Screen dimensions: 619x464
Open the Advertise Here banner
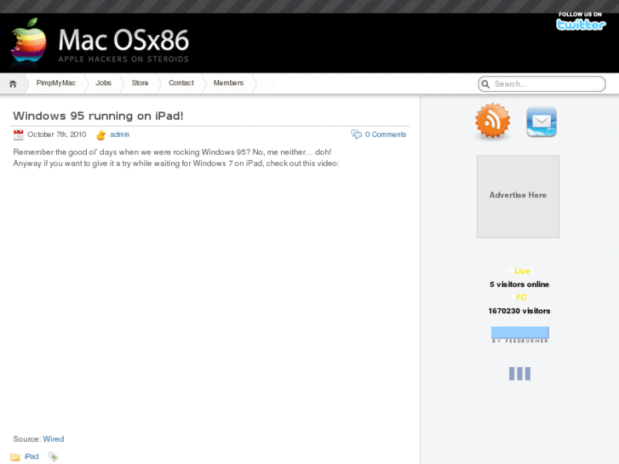[x=518, y=197]
